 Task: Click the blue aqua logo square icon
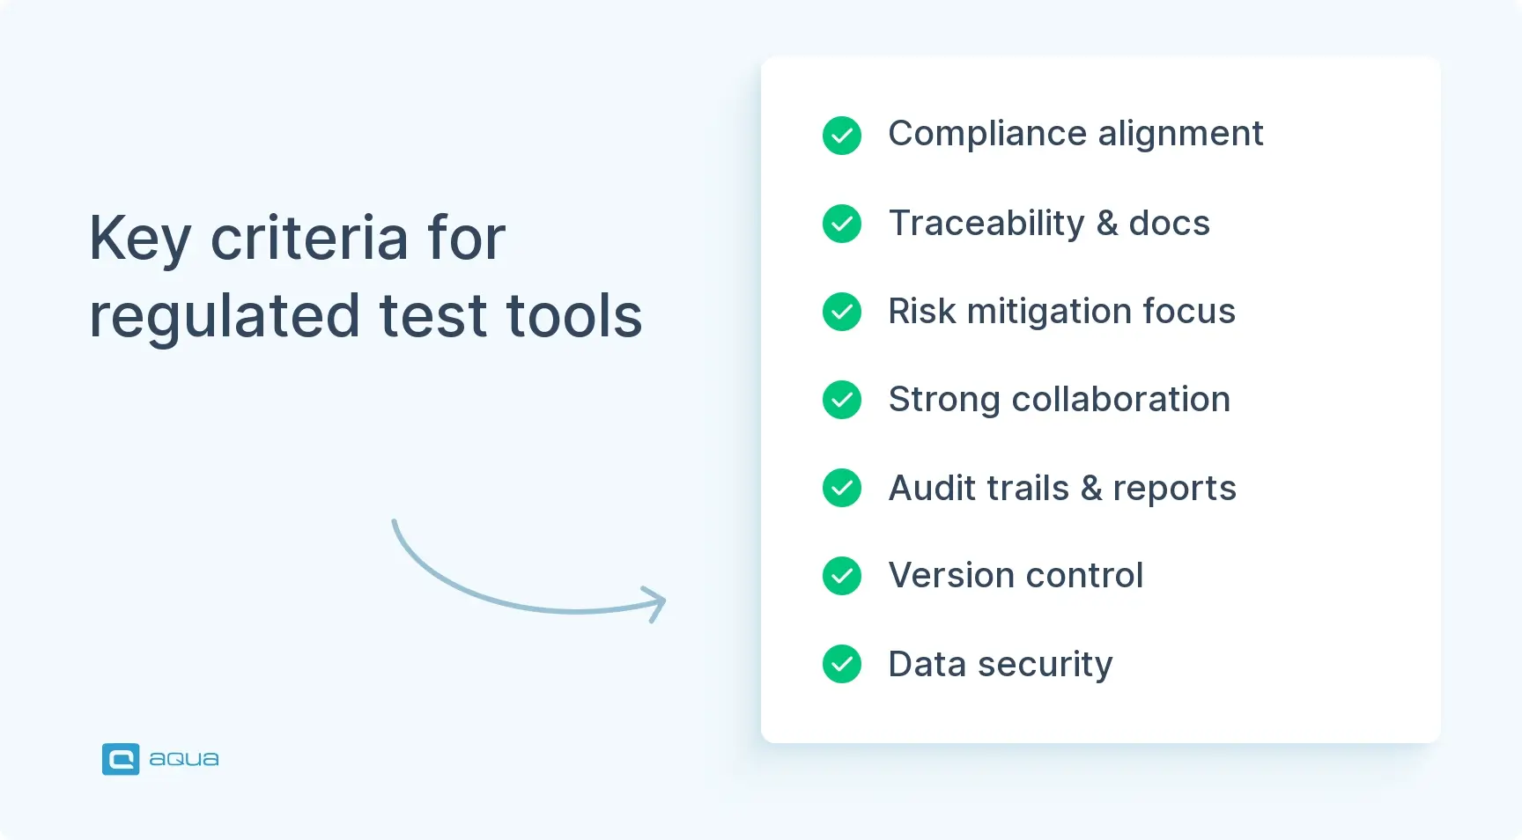tap(121, 759)
